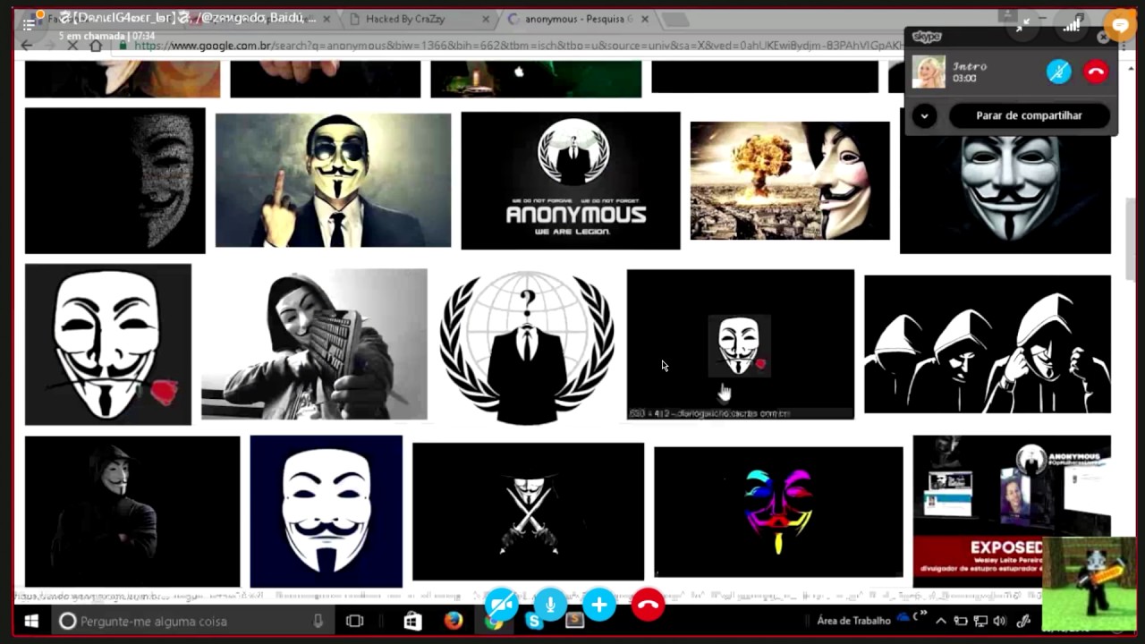Open OneDrive cloud icon in tray

904,617
